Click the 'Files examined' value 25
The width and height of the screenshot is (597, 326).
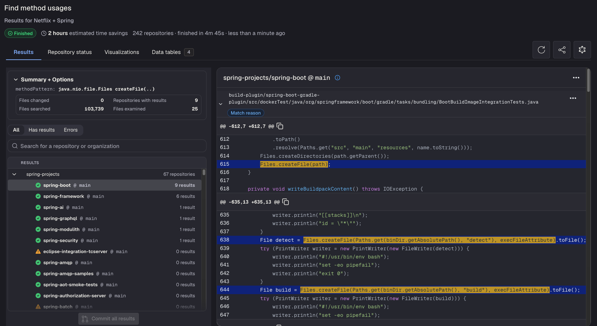point(195,109)
